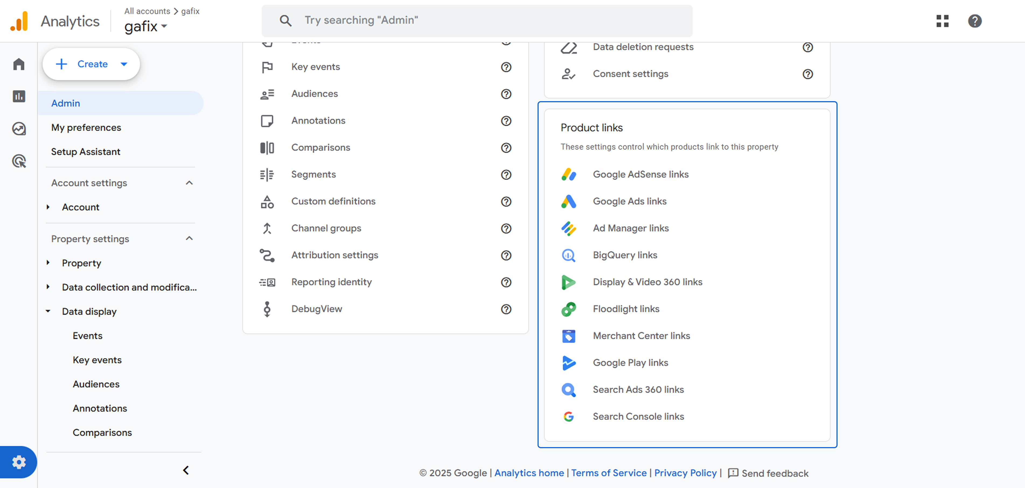
Task: Click the Segments icon
Action: 267,174
